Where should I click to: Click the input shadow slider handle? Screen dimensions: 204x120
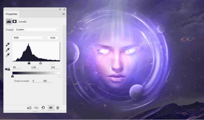[29, 63]
